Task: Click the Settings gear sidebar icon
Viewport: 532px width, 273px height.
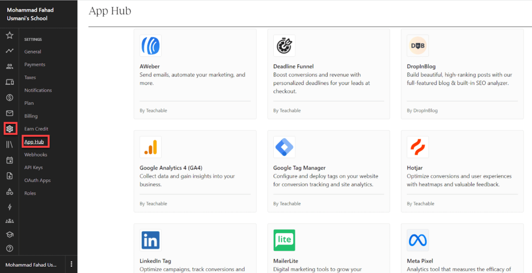Action: point(9,129)
